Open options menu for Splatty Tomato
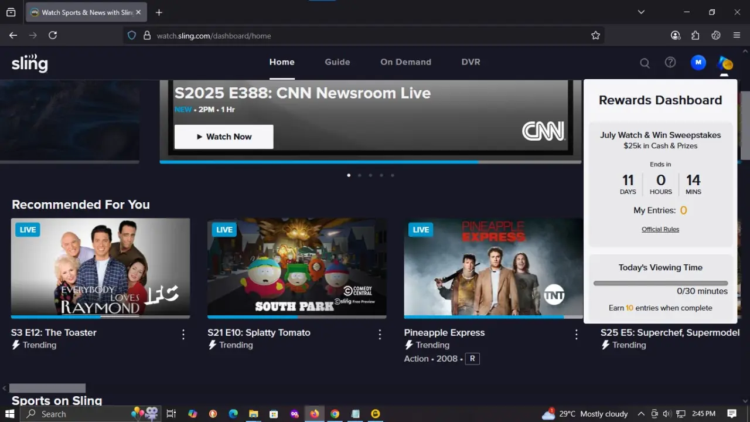The width and height of the screenshot is (750, 422). pyautogui.click(x=380, y=334)
